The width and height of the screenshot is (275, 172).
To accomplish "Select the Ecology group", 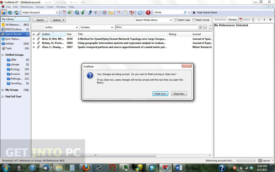I will (15, 69).
